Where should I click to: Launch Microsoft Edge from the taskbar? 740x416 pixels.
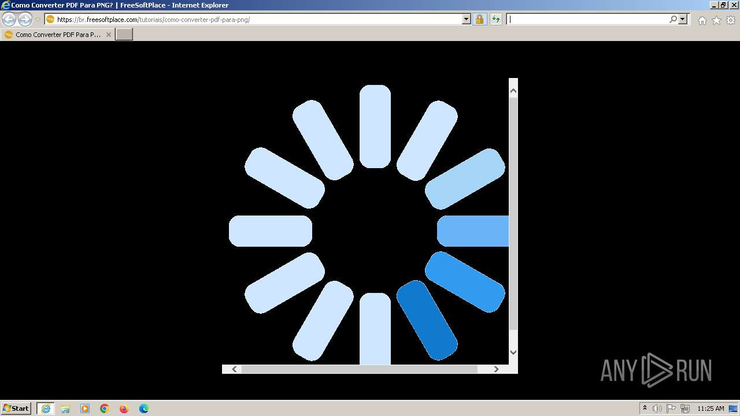144,408
